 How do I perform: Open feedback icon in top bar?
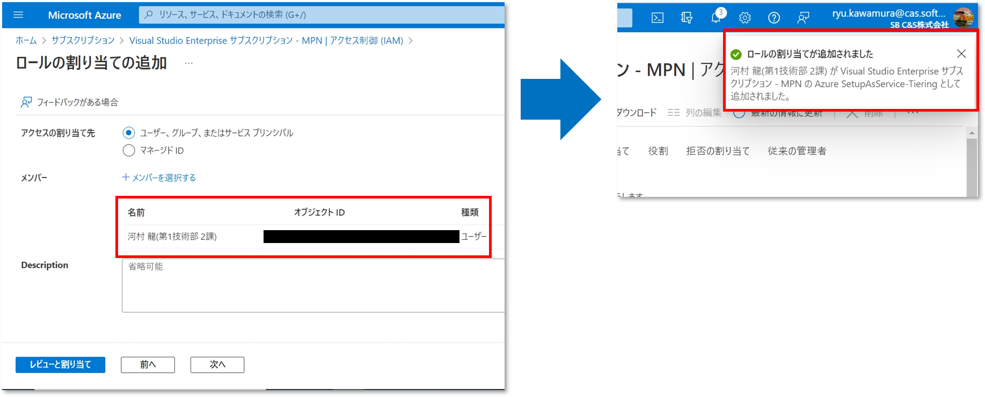tap(803, 18)
